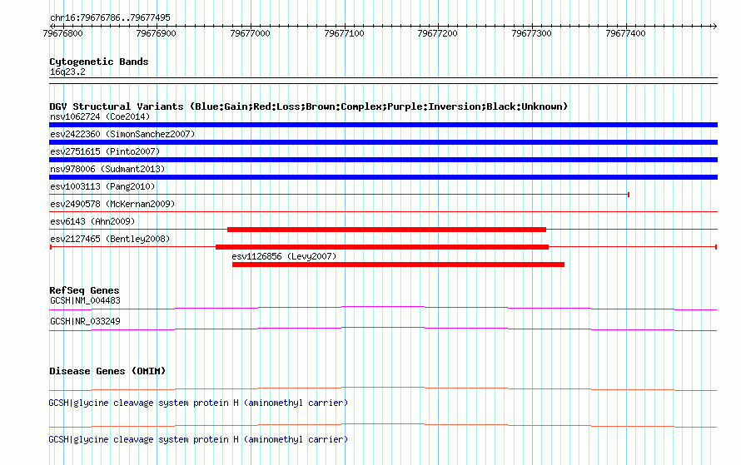This screenshot has height=465, width=741.
Task: Click the nsv1062724 (Coe2014) label
Action: pyautogui.click(x=100, y=116)
